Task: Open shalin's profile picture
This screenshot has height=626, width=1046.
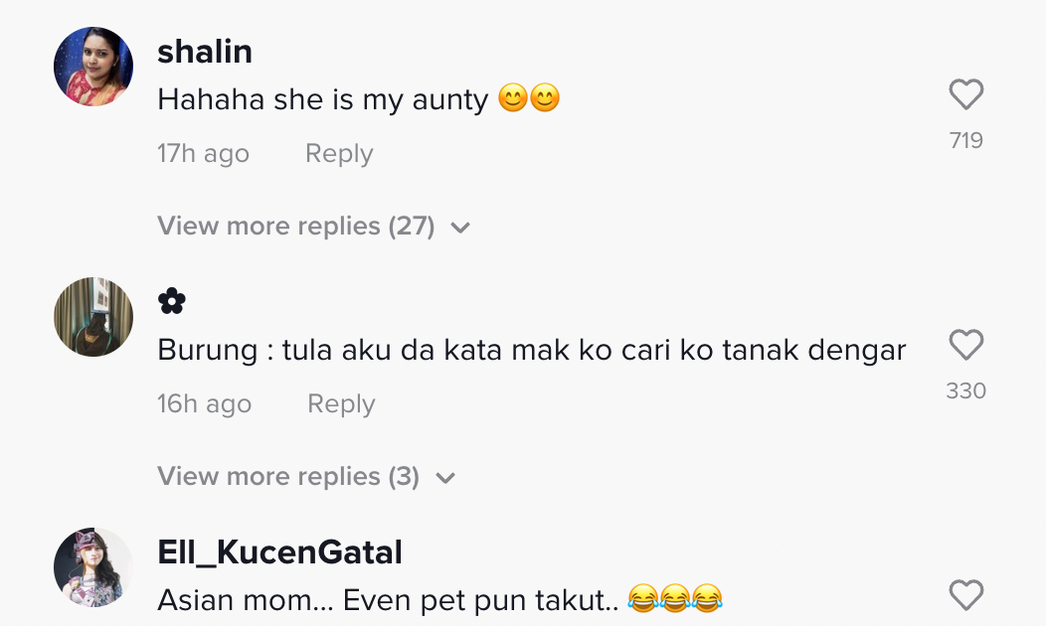Action: (93, 67)
